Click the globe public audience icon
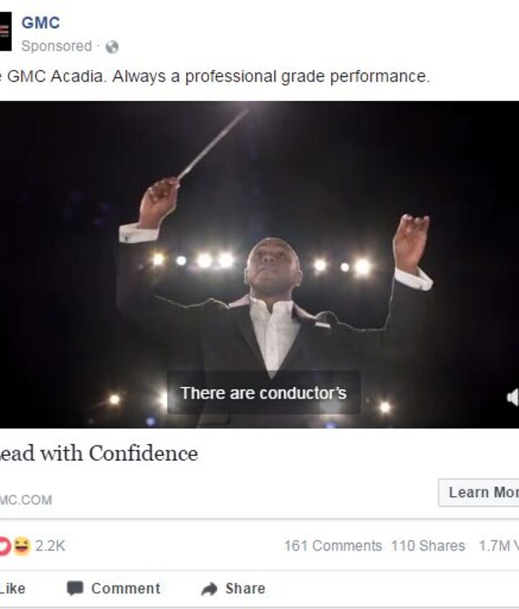Viewport: 519px width, 609px height. 112,47
